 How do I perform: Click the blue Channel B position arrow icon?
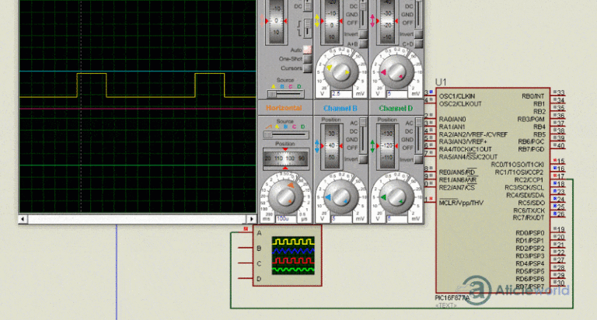click(x=317, y=146)
